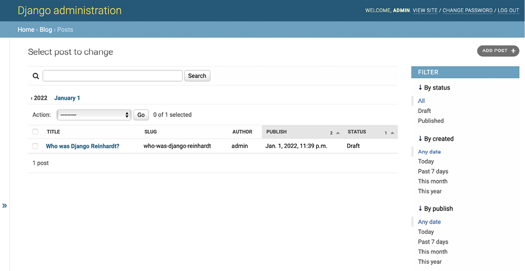Sort by the Title column header

(x=53, y=132)
